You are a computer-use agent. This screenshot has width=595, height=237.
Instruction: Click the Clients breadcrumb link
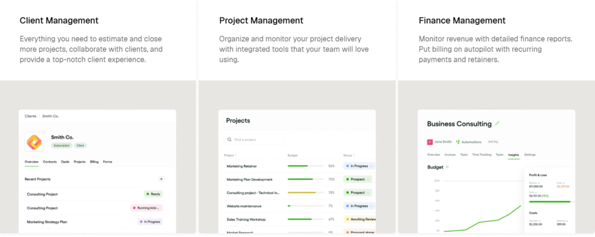[x=30, y=116]
